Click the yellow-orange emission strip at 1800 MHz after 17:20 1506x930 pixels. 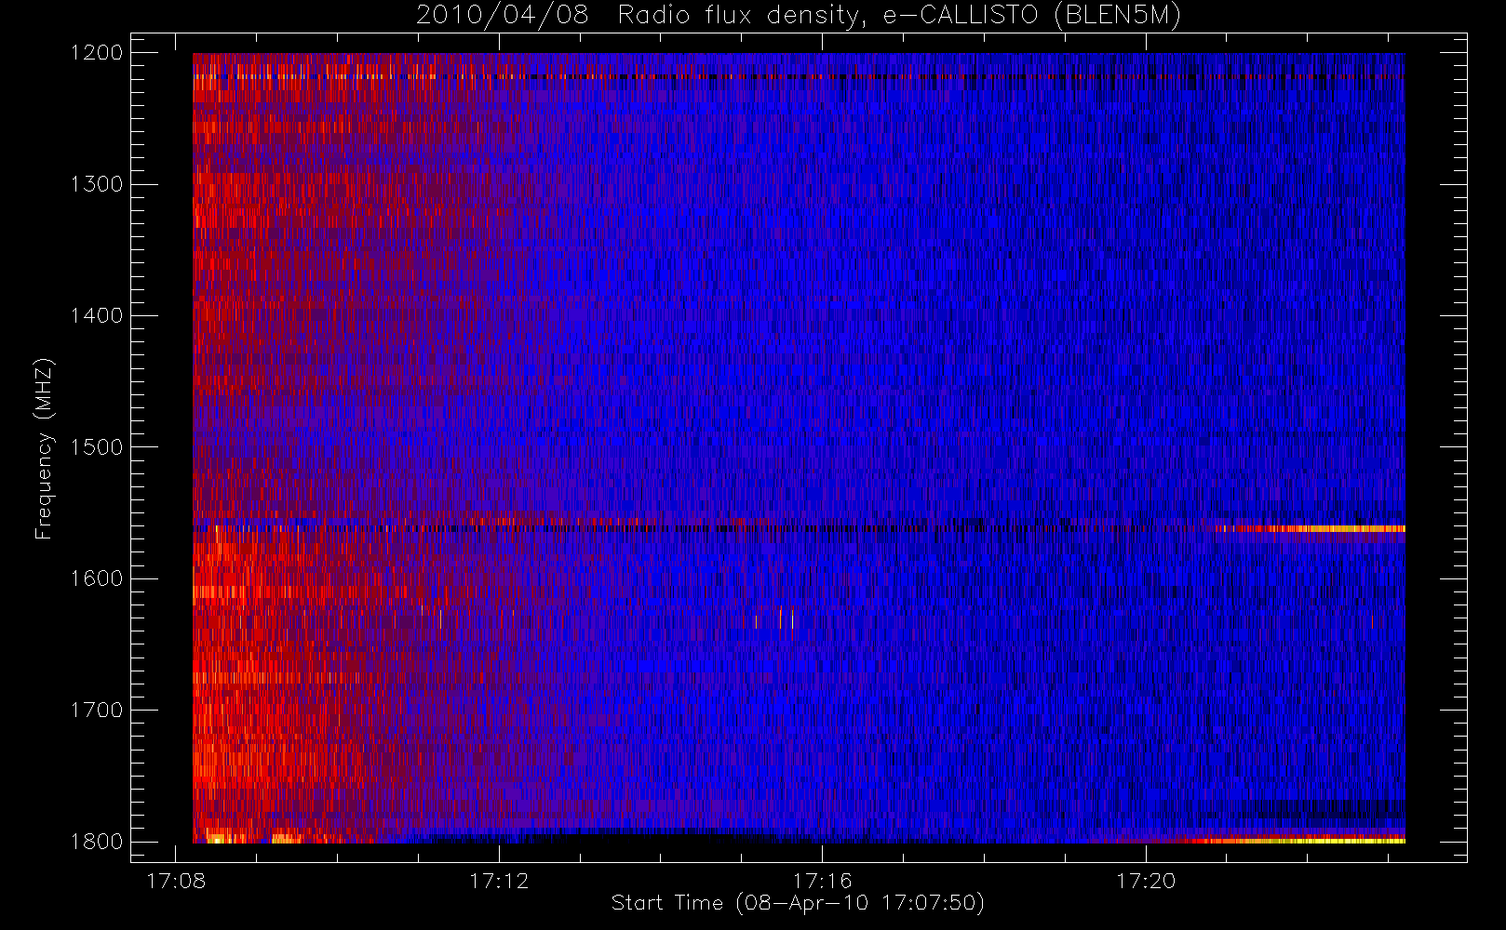(1298, 841)
